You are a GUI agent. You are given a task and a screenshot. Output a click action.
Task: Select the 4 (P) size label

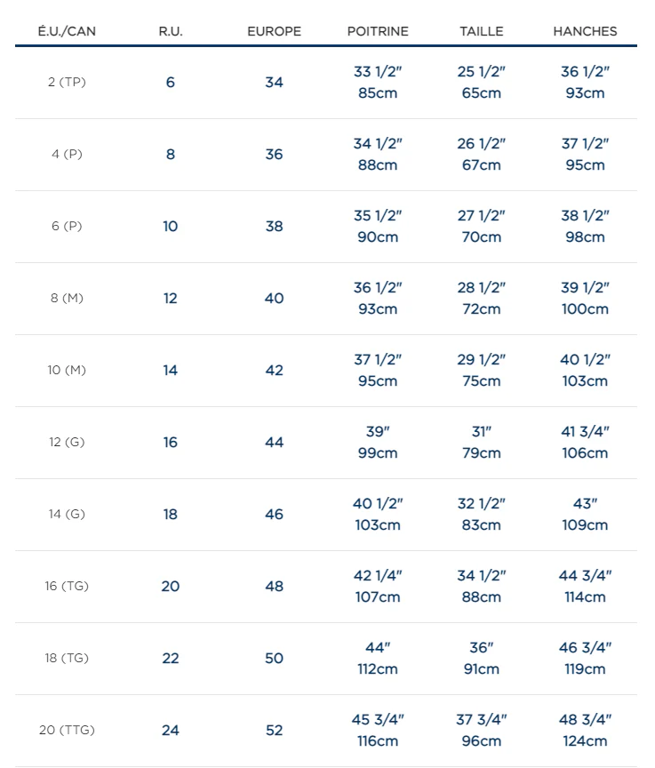tap(67, 155)
